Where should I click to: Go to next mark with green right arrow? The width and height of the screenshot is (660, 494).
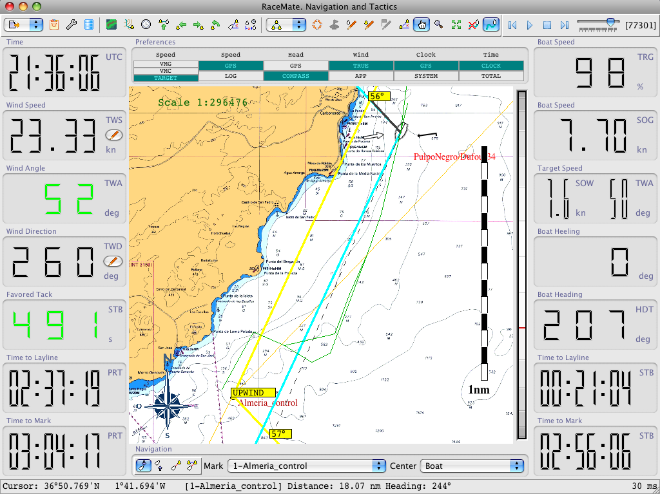click(199, 25)
